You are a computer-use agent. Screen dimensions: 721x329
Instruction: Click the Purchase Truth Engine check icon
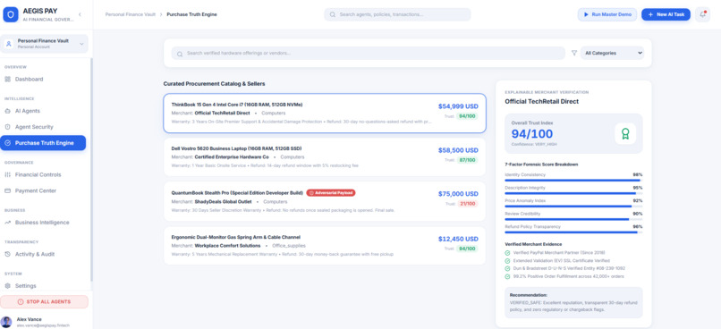7,143
